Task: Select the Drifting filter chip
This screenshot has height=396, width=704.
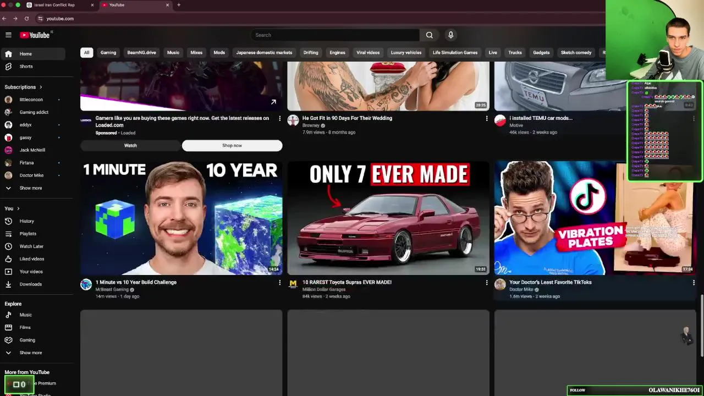Action: (311, 53)
